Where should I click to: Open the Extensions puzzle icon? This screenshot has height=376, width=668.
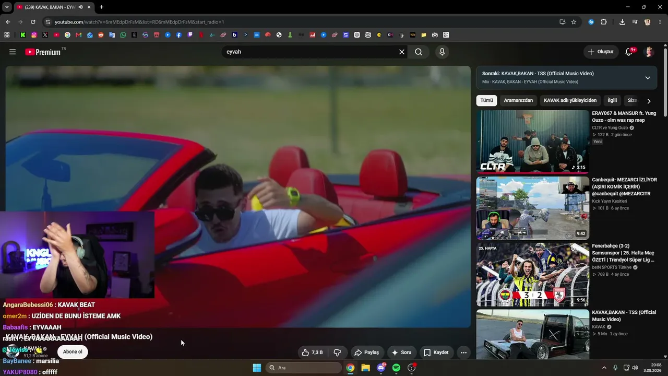[x=604, y=22]
